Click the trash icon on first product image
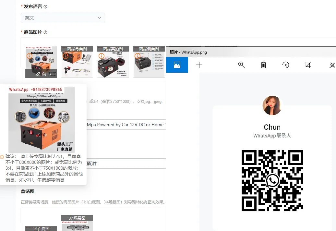 tap(44, 74)
